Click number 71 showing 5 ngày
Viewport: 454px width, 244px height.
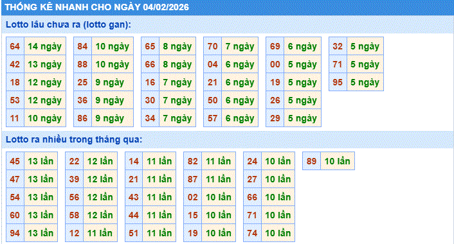(x=338, y=64)
